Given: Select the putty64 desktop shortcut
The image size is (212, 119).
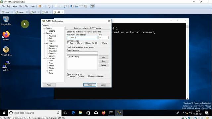Looking at the screenshot, I should pyautogui.click(x=6, y=66).
